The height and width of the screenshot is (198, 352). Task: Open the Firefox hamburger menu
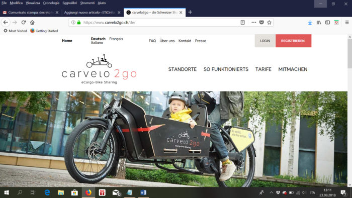click(347, 23)
